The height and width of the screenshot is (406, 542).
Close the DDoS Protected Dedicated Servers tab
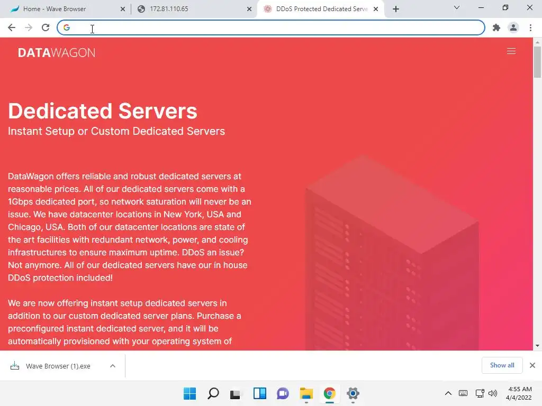tap(376, 9)
